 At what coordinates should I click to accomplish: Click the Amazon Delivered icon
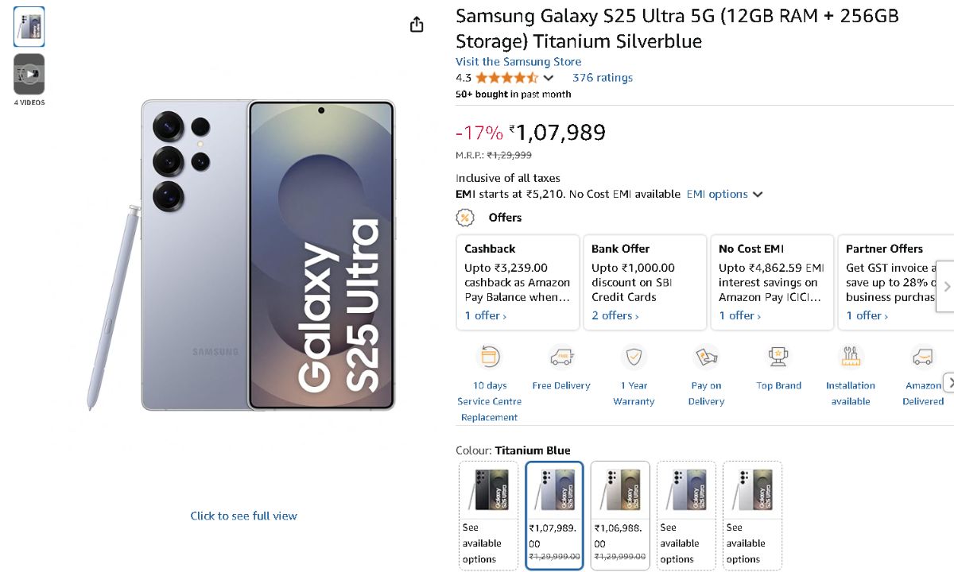923,357
